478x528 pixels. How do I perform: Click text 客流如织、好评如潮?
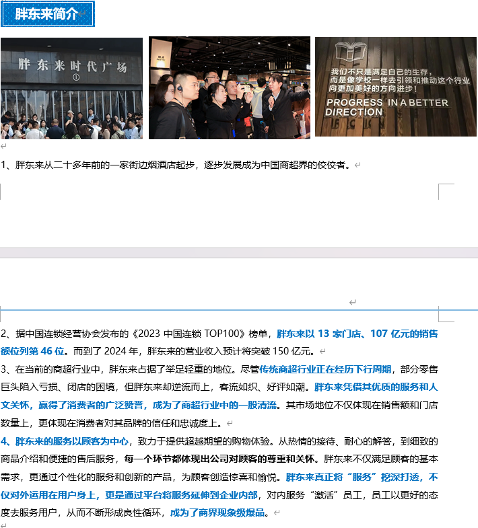(x=262, y=387)
